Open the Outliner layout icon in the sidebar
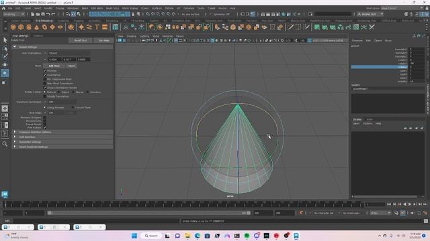430x241 pixels. [5, 133]
